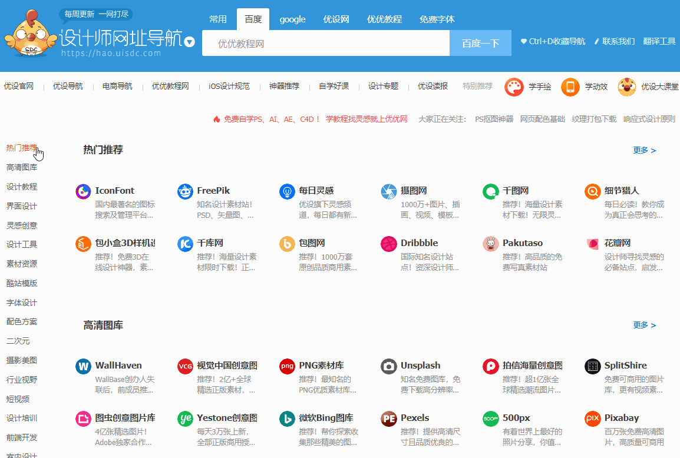680x458 pixels.
Task: Click the 每日灵感 lightbulb icon
Action: click(x=287, y=191)
